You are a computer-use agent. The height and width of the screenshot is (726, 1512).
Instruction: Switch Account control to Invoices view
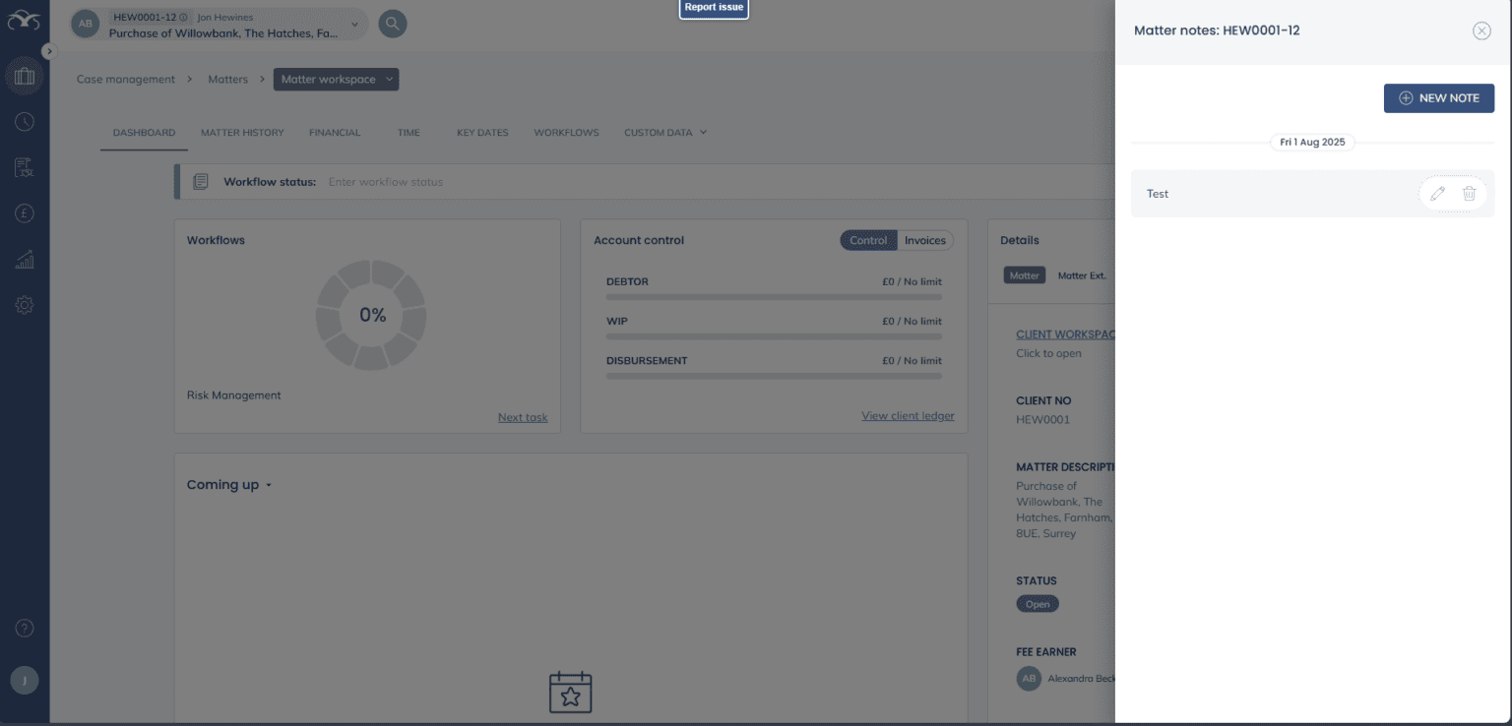click(x=924, y=240)
